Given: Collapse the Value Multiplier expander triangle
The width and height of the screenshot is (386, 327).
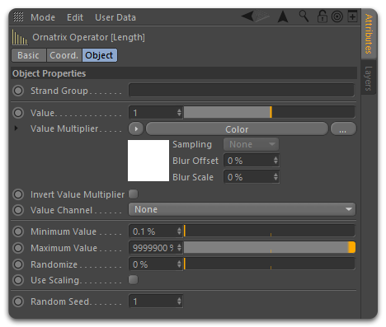Looking at the screenshot, I should 16,128.
